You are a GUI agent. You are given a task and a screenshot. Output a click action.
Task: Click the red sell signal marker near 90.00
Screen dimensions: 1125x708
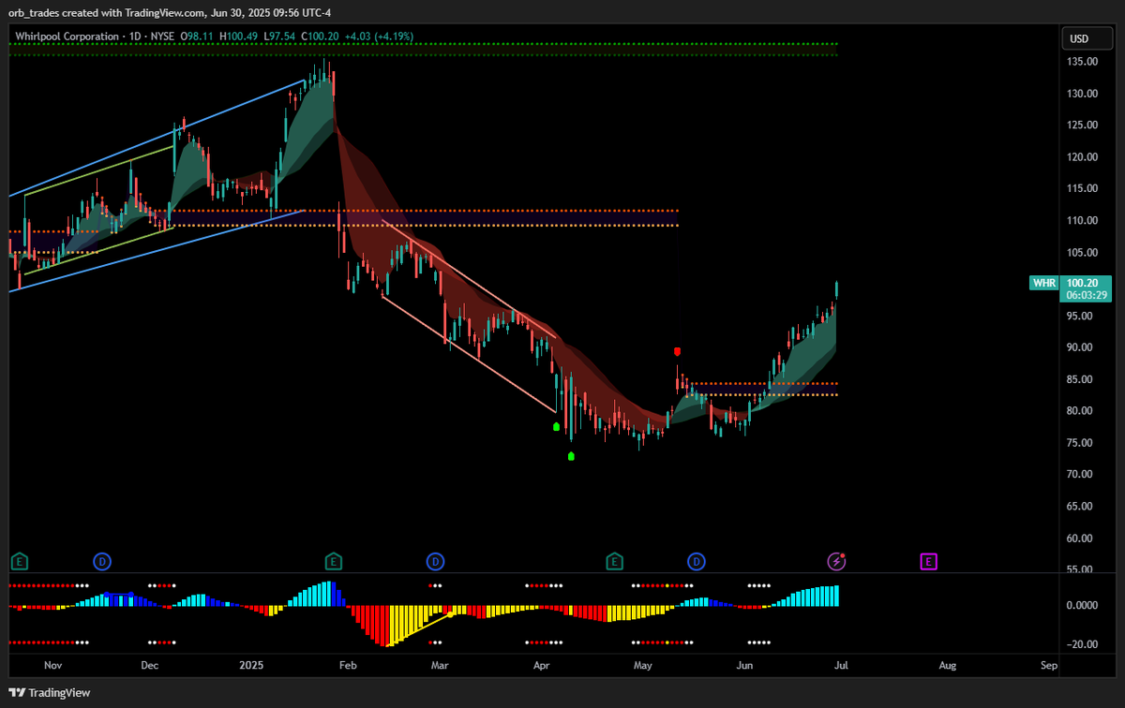tap(677, 351)
